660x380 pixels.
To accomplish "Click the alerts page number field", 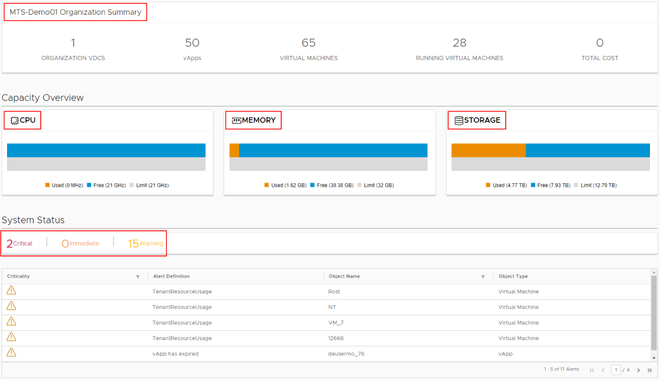I will [x=616, y=370].
